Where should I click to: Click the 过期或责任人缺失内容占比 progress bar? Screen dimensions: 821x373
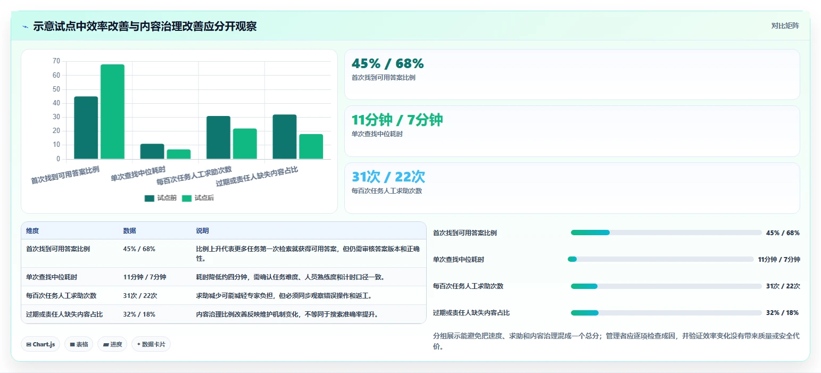[x=666, y=313]
